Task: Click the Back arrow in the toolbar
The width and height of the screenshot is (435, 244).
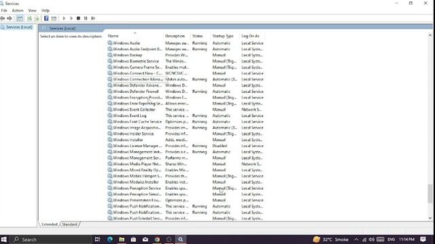Action: tap(3, 18)
